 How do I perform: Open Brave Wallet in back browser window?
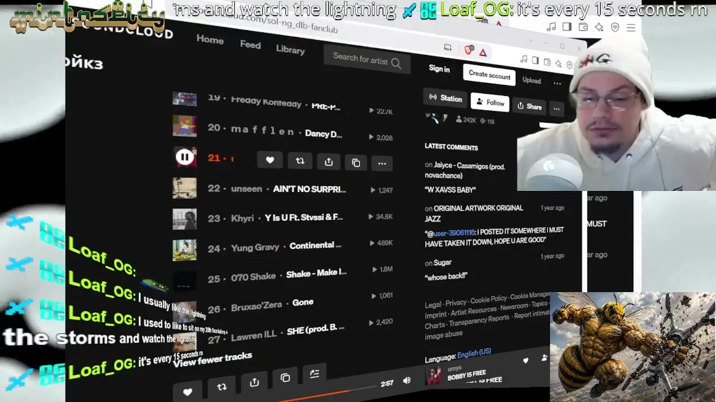(583, 27)
